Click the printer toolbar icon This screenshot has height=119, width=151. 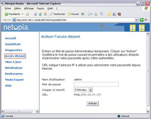point(96,14)
